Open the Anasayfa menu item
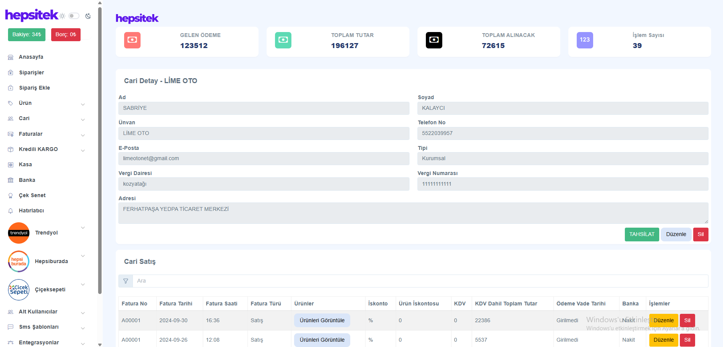723x347 pixels. pyautogui.click(x=31, y=57)
